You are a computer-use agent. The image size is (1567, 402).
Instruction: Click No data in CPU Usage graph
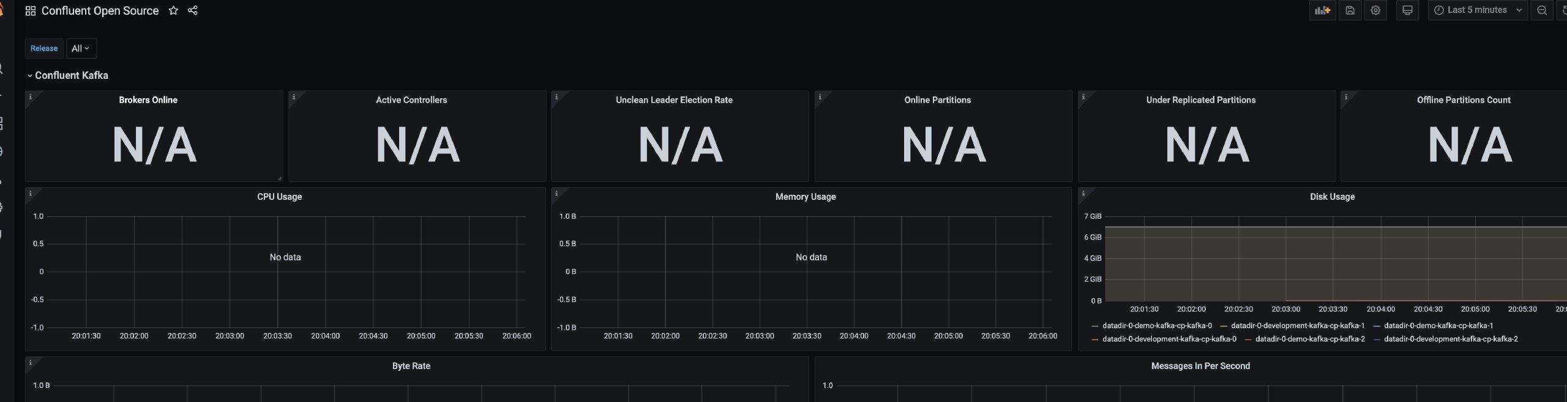285,257
